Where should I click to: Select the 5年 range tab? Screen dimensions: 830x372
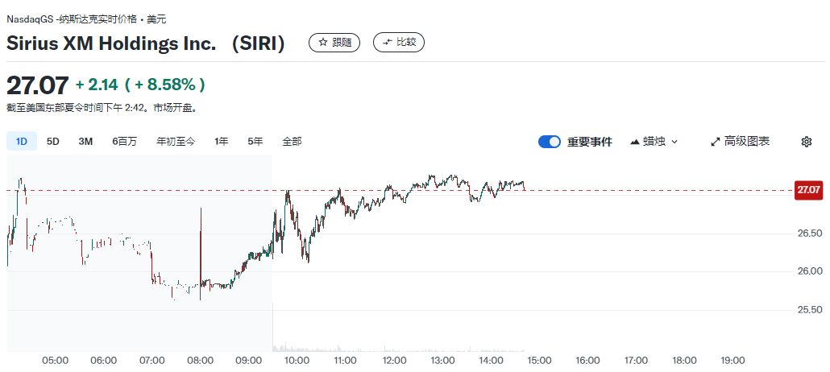tap(255, 141)
